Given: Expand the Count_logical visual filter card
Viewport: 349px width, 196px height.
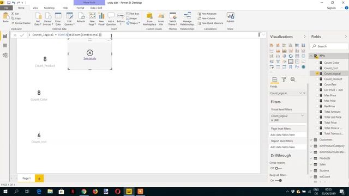Looking at the screenshot, I should point(303,116).
